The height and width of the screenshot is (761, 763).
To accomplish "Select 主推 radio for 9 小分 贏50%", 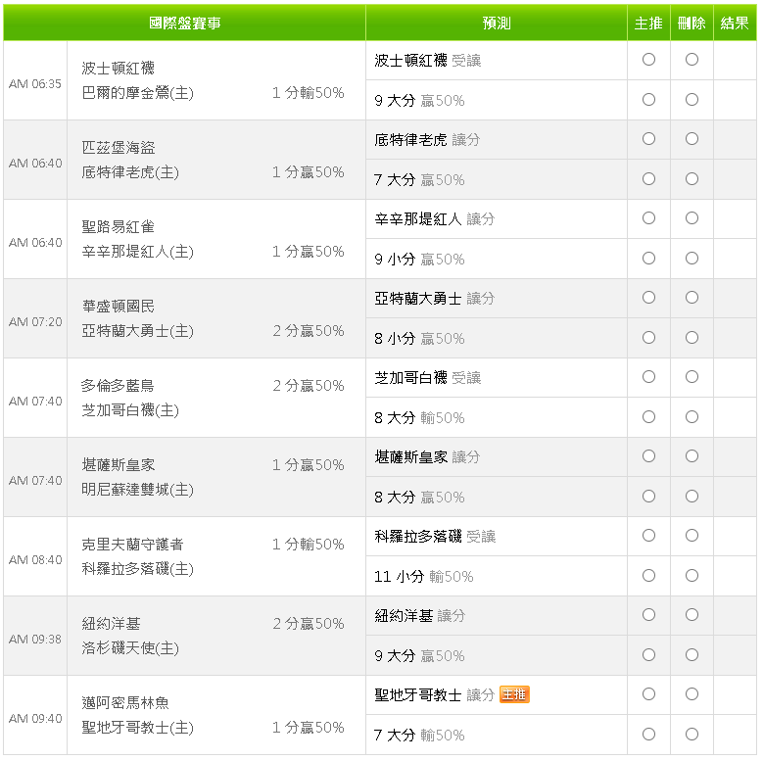I will tap(648, 258).
